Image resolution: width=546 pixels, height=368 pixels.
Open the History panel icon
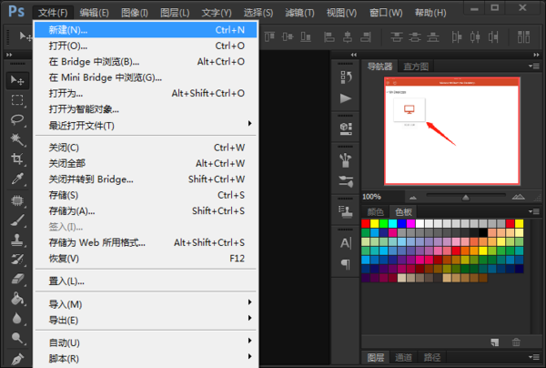(346, 77)
